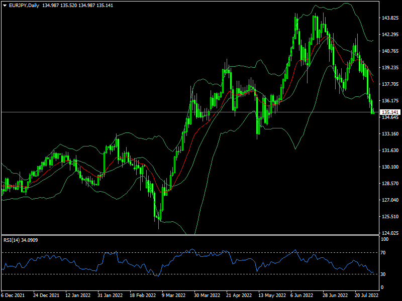Click the 9 Mar 2022 date label
Image resolution: width=402 pixels, height=301 pixels.
[x=173, y=295]
